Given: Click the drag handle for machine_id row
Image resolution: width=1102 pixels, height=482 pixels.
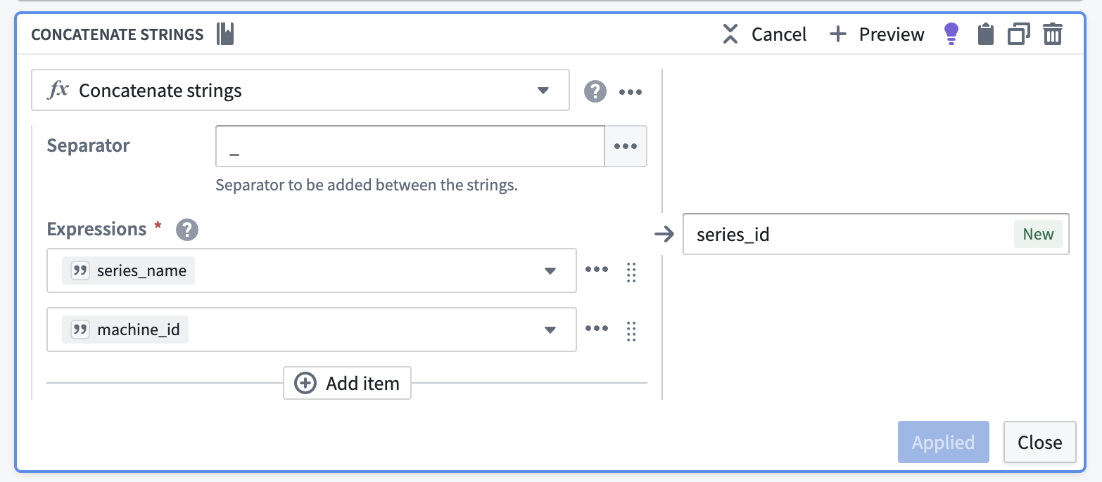Looking at the screenshot, I should 631,331.
